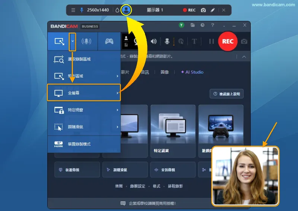
Task: Switch to the 圖像 tab
Action: [x=165, y=72]
